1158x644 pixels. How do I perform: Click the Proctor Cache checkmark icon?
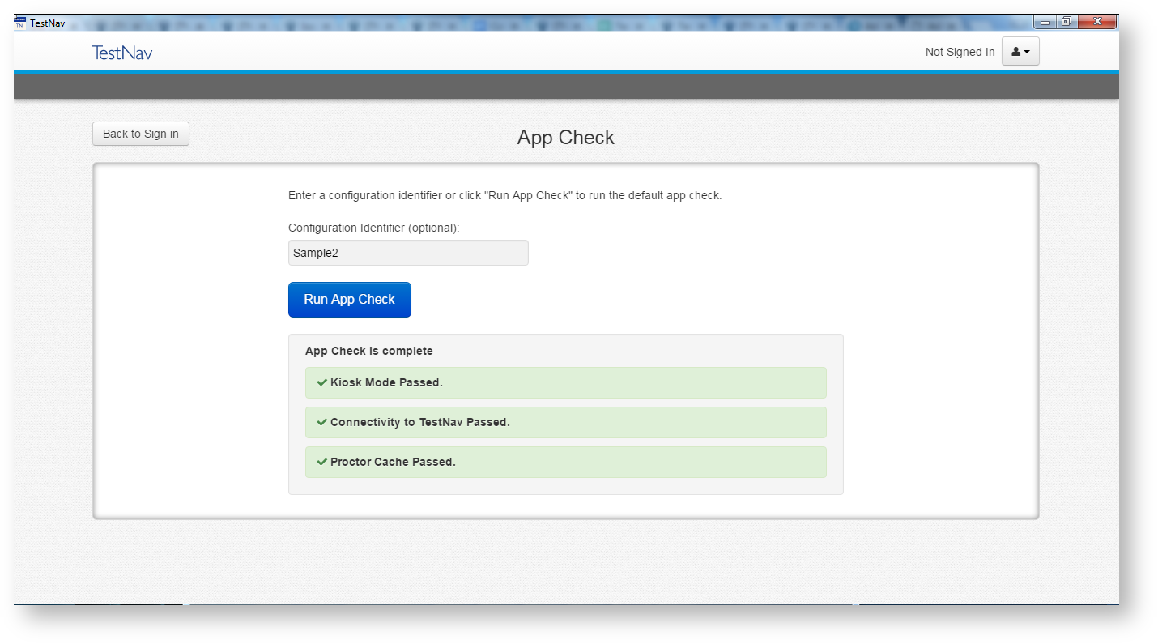[321, 462]
